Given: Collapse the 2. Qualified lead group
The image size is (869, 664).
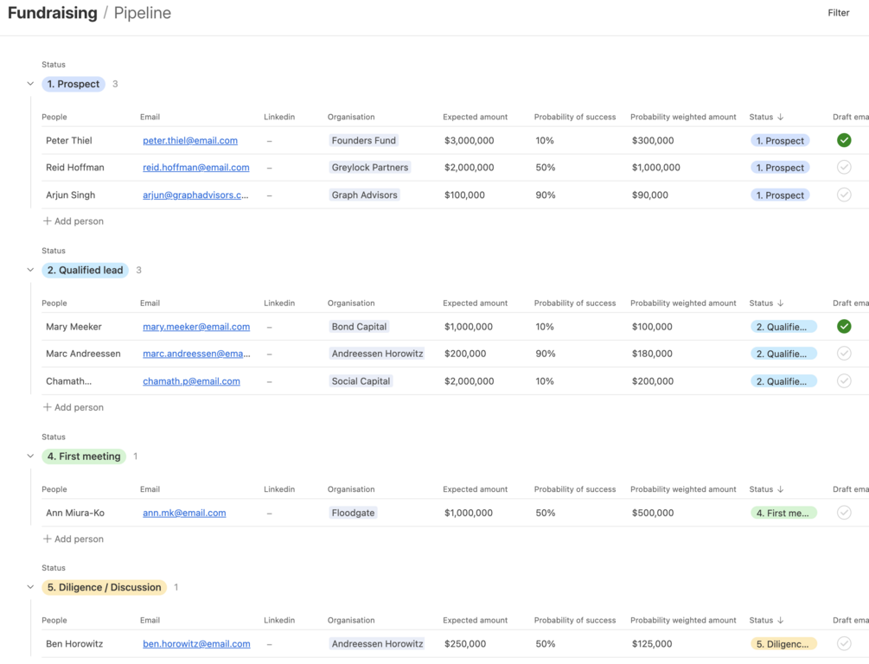Looking at the screenshot, I should [30, 270].
